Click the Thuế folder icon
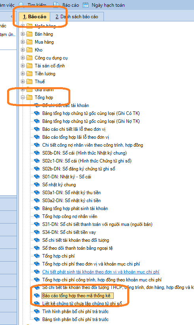Viewport: 194px width, 325px height. pyautogui.click(x=30, y=82)
